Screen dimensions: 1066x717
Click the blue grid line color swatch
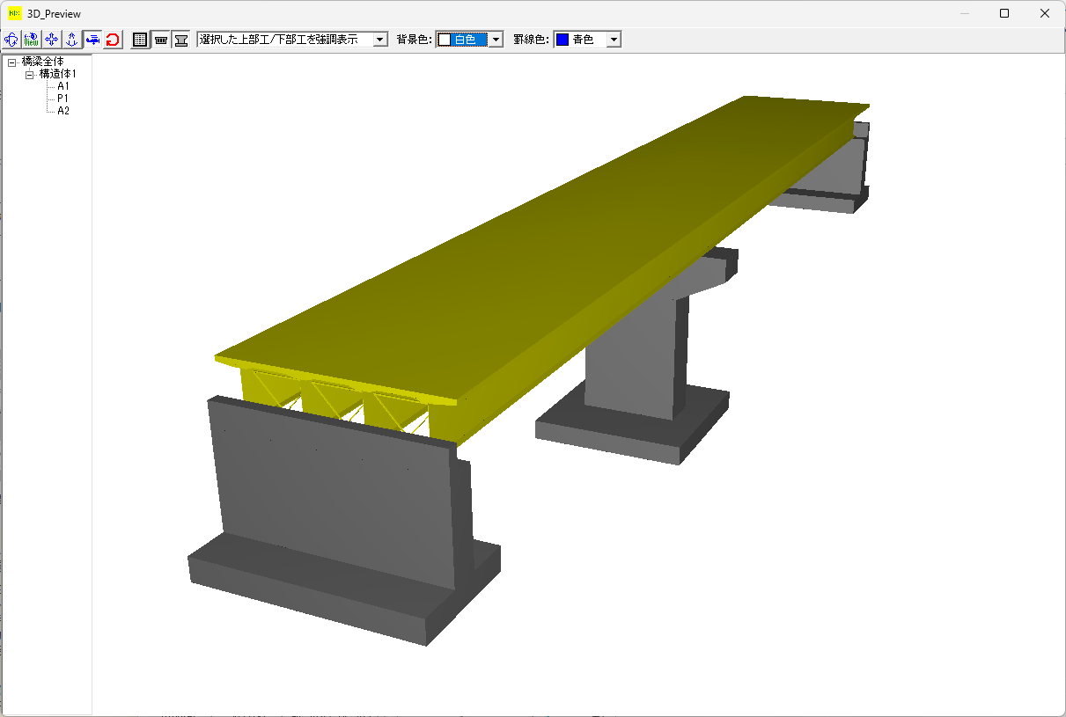562,40
